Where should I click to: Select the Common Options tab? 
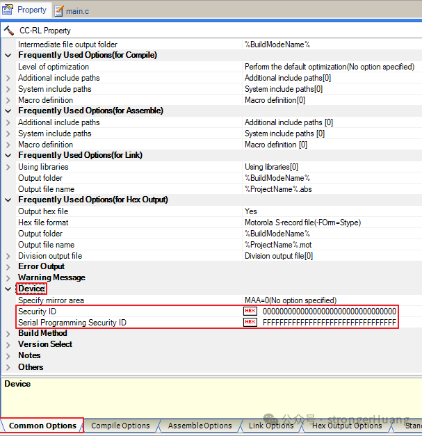click(x=42, y=426)
